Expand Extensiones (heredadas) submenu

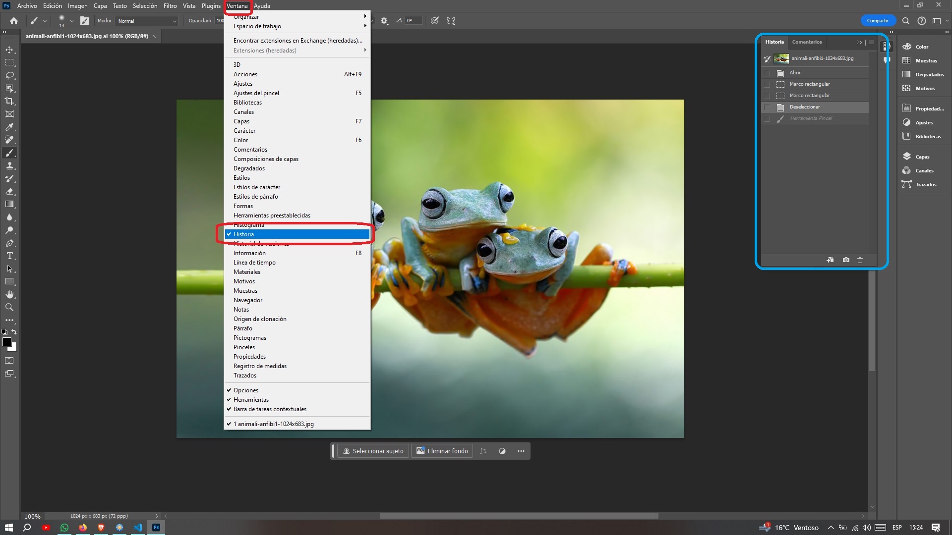[x=297, y=51]
